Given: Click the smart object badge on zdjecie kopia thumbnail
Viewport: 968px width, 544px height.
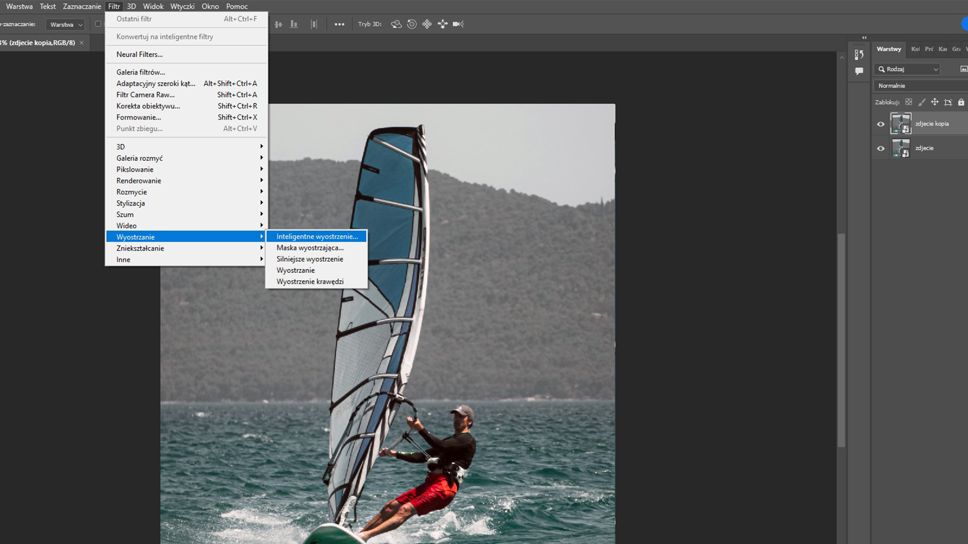Looking at the screenshot, I should (x=906, y=130).
